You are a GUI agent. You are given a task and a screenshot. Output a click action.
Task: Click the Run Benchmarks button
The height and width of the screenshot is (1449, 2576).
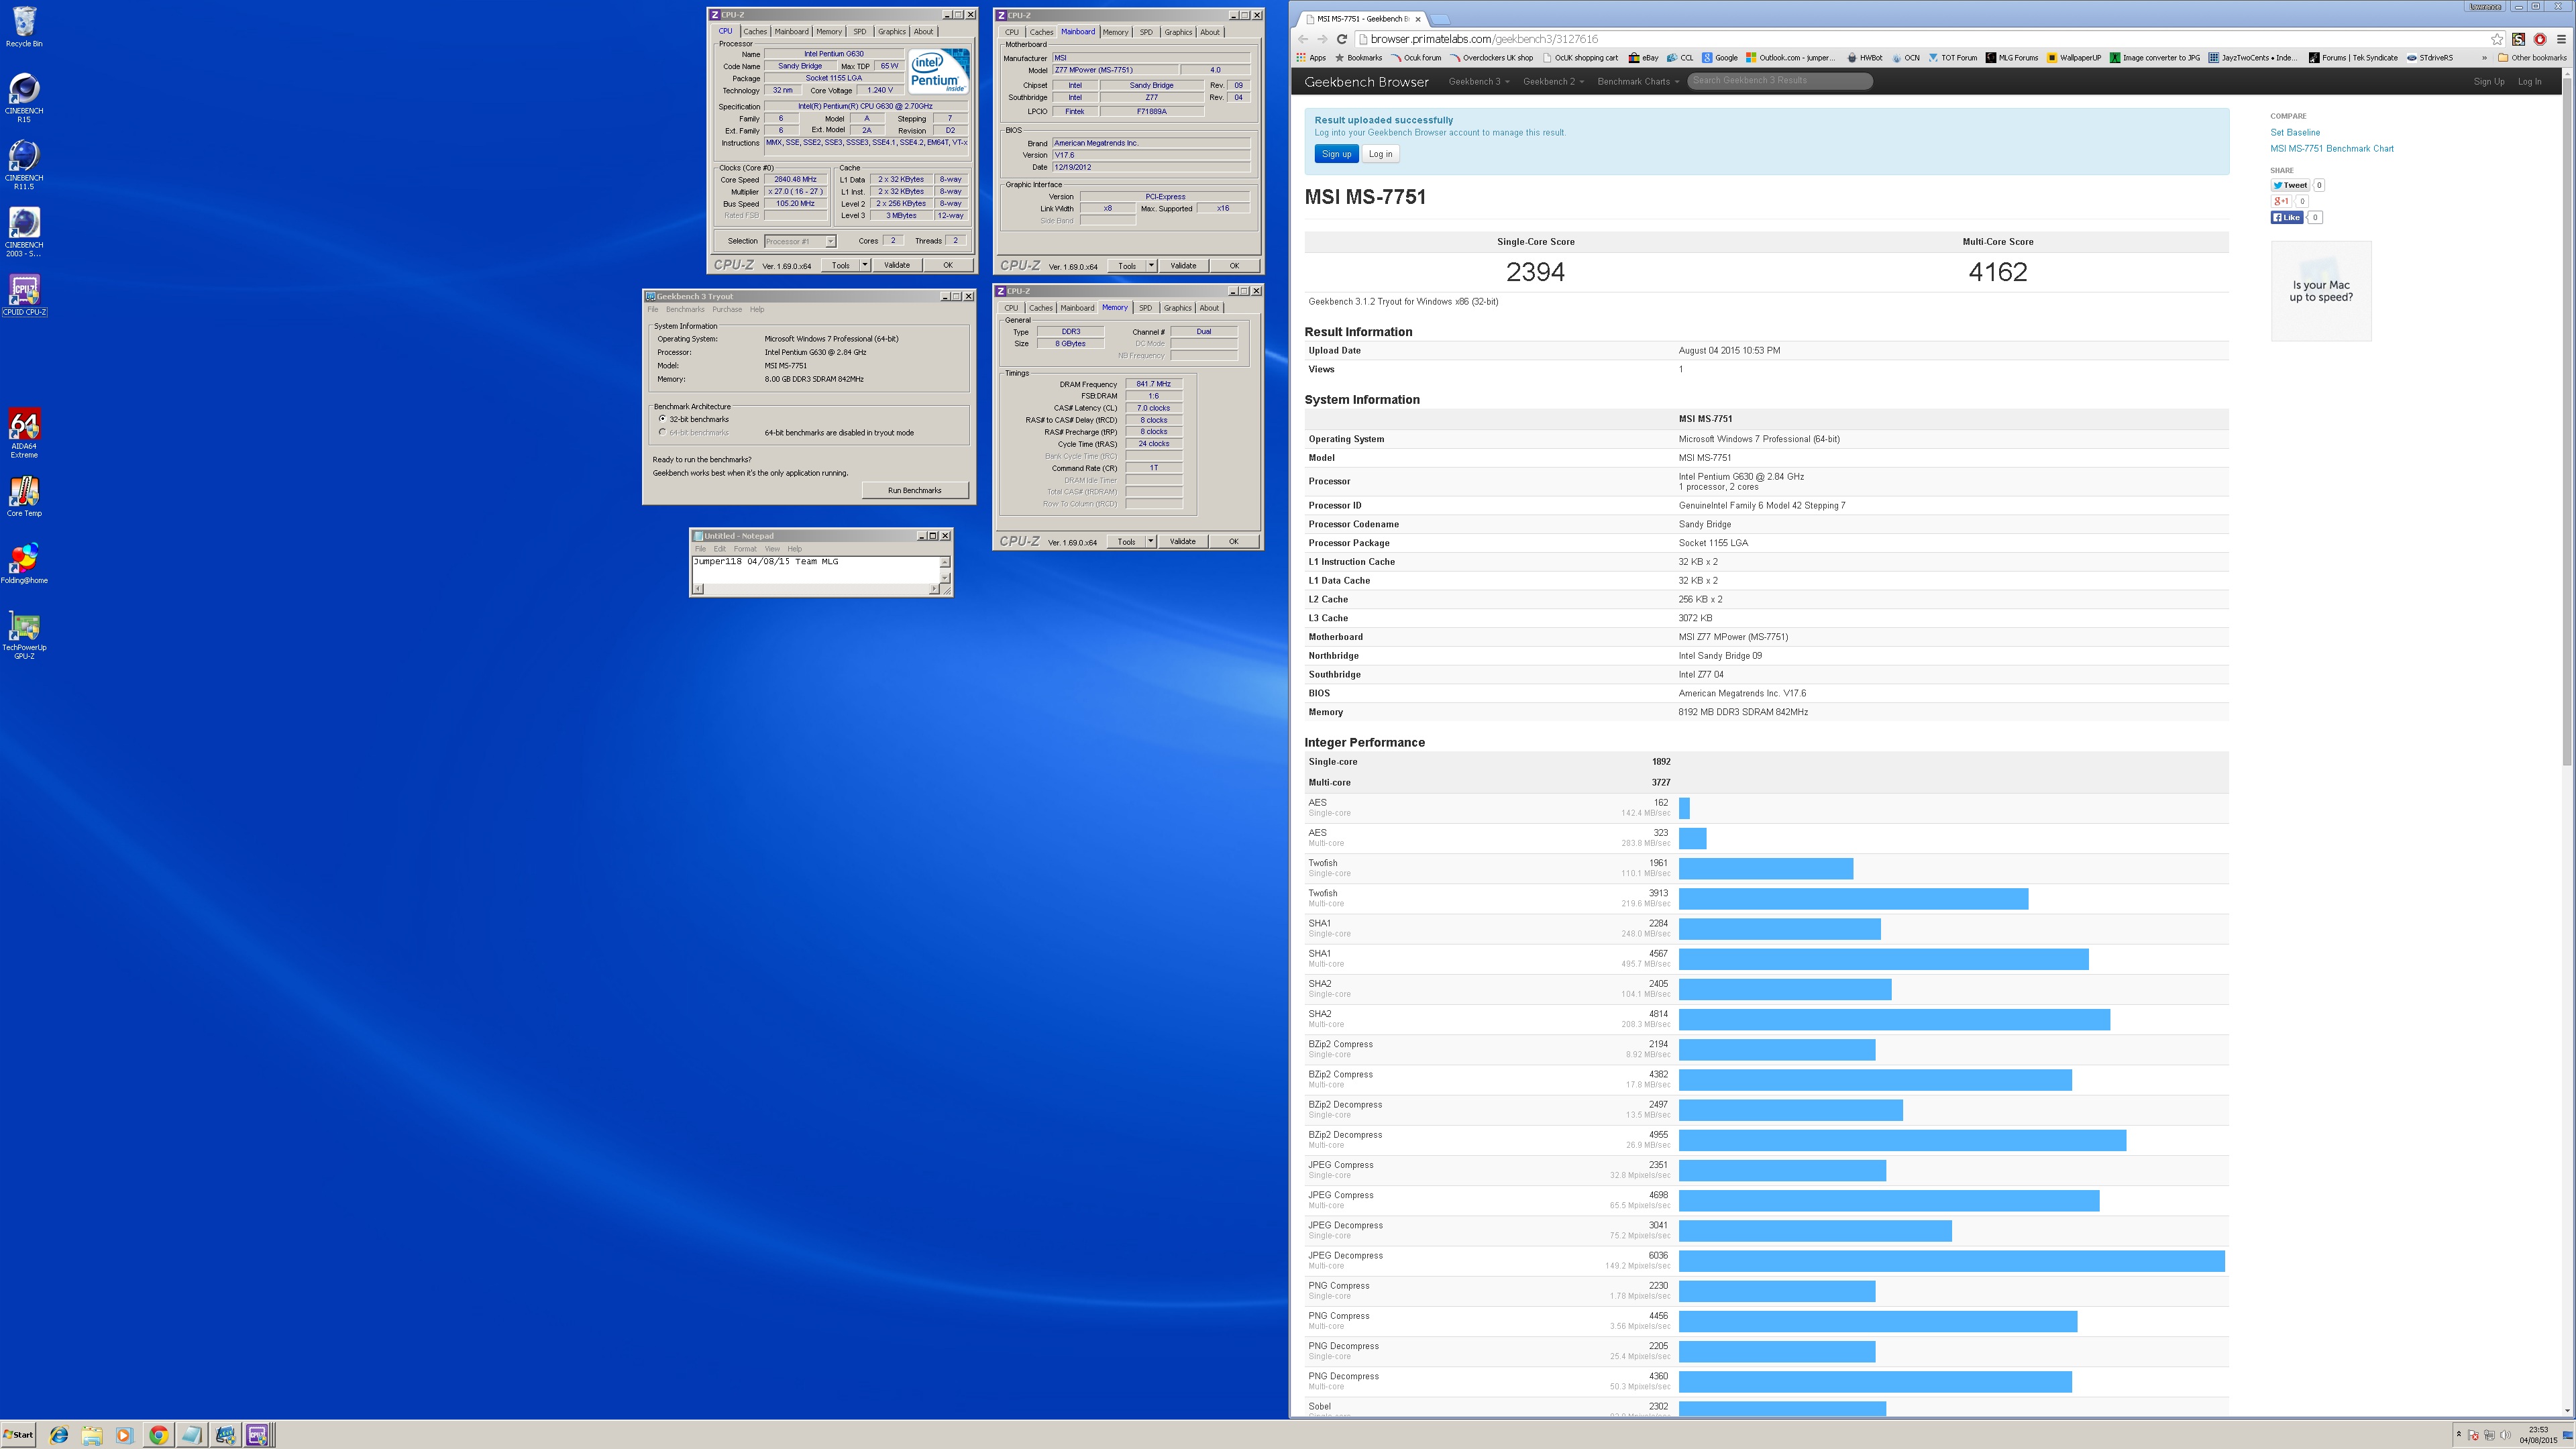click(x=914, y=490)
